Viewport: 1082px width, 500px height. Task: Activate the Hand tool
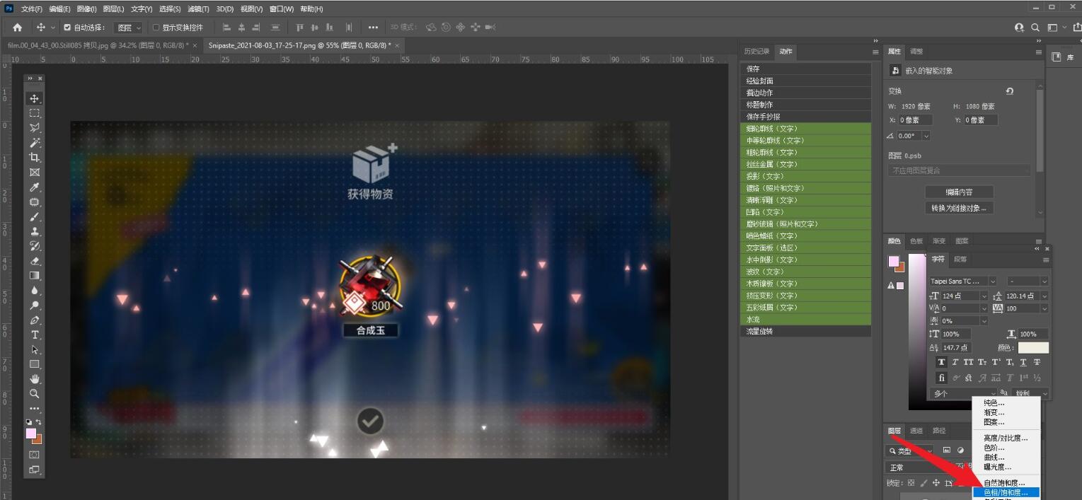coord(35,379)
